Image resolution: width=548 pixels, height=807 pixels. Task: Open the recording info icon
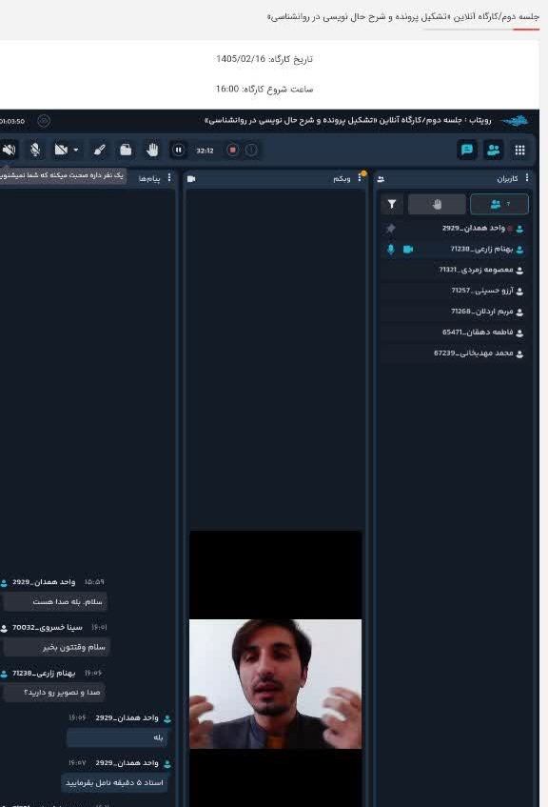tap(251, 150)
